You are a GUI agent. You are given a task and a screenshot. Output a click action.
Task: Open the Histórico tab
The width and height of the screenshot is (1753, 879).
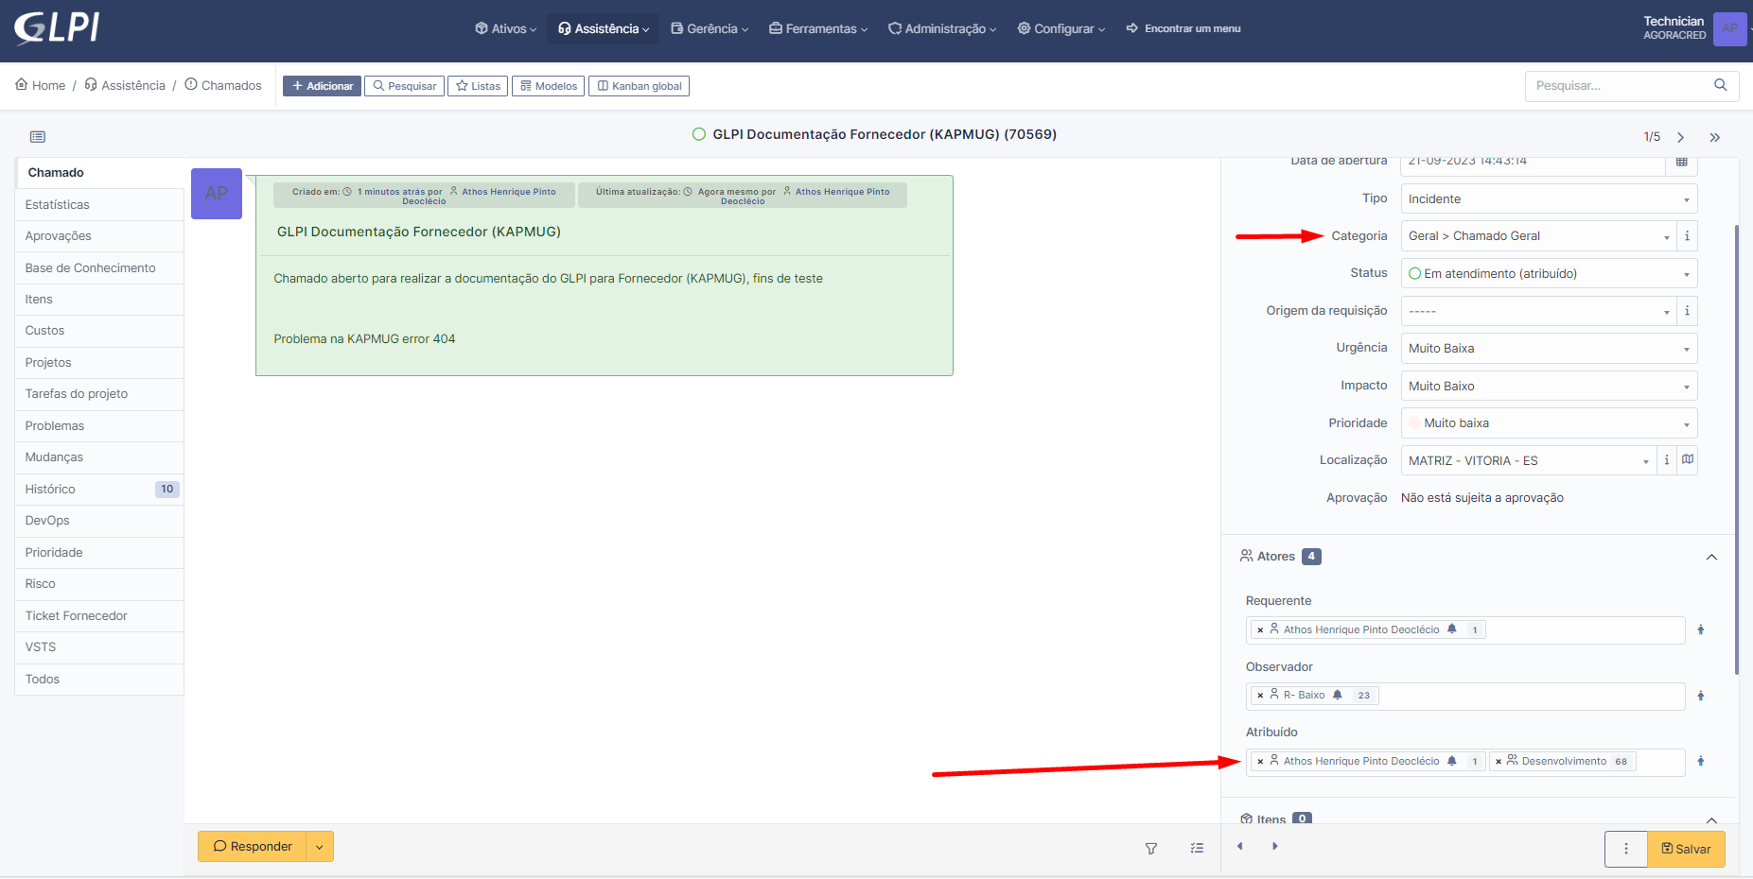(99, 490)
